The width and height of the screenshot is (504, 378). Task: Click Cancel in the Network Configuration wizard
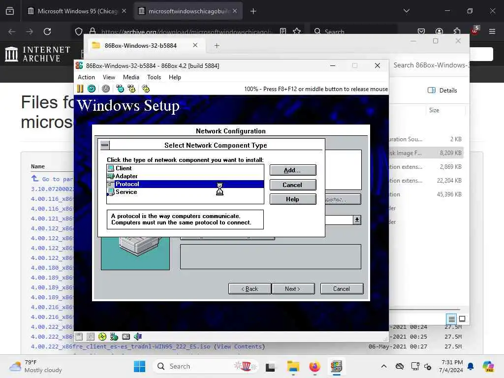click(x=342, y=288)
